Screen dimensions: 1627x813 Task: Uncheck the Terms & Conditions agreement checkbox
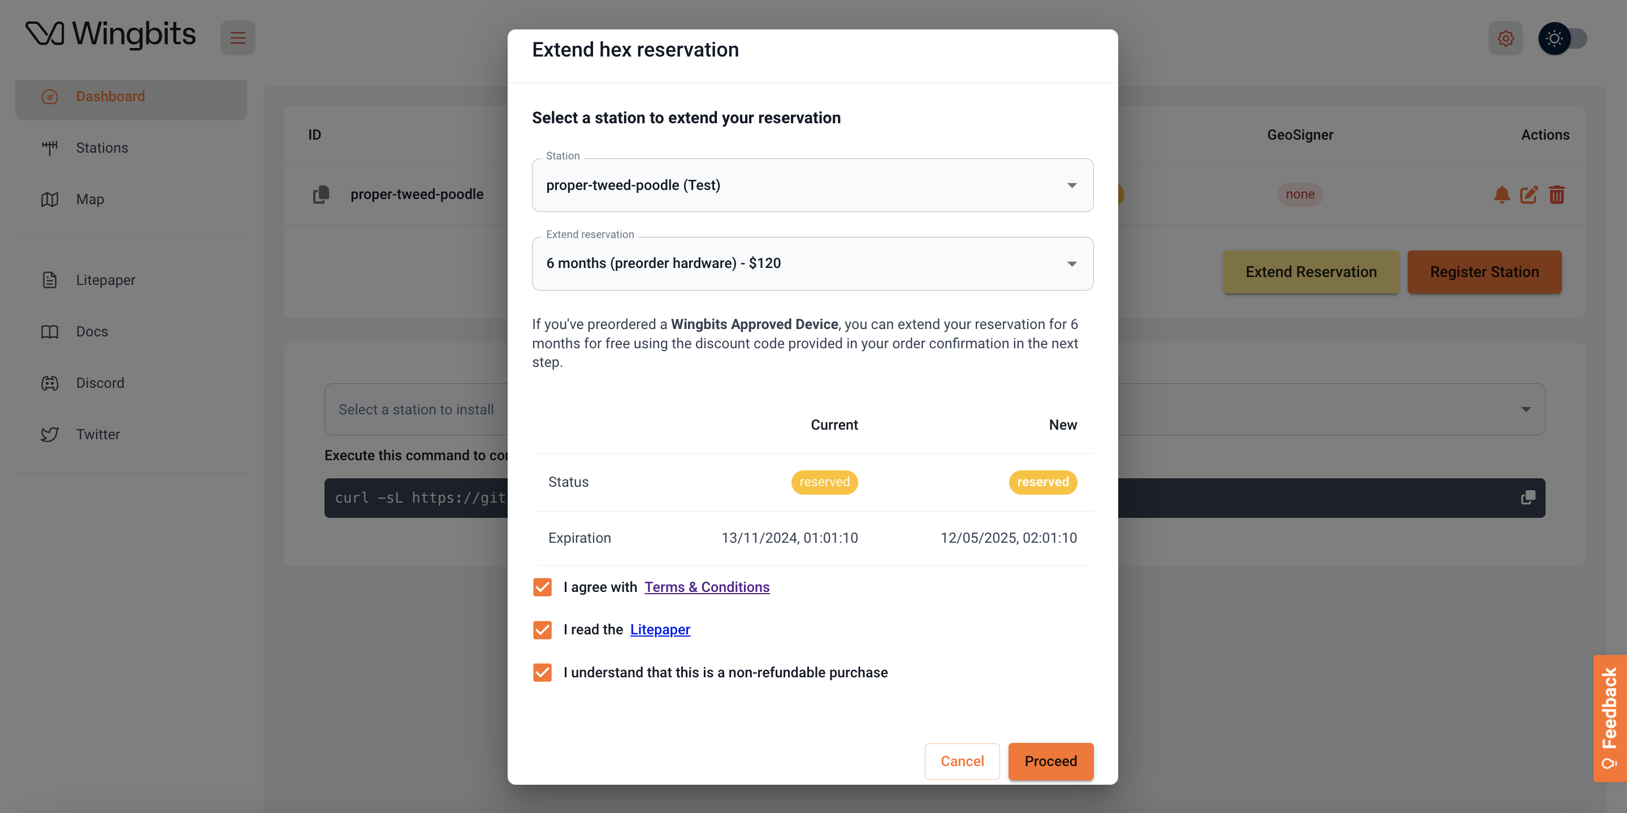[x=542, y=587]
